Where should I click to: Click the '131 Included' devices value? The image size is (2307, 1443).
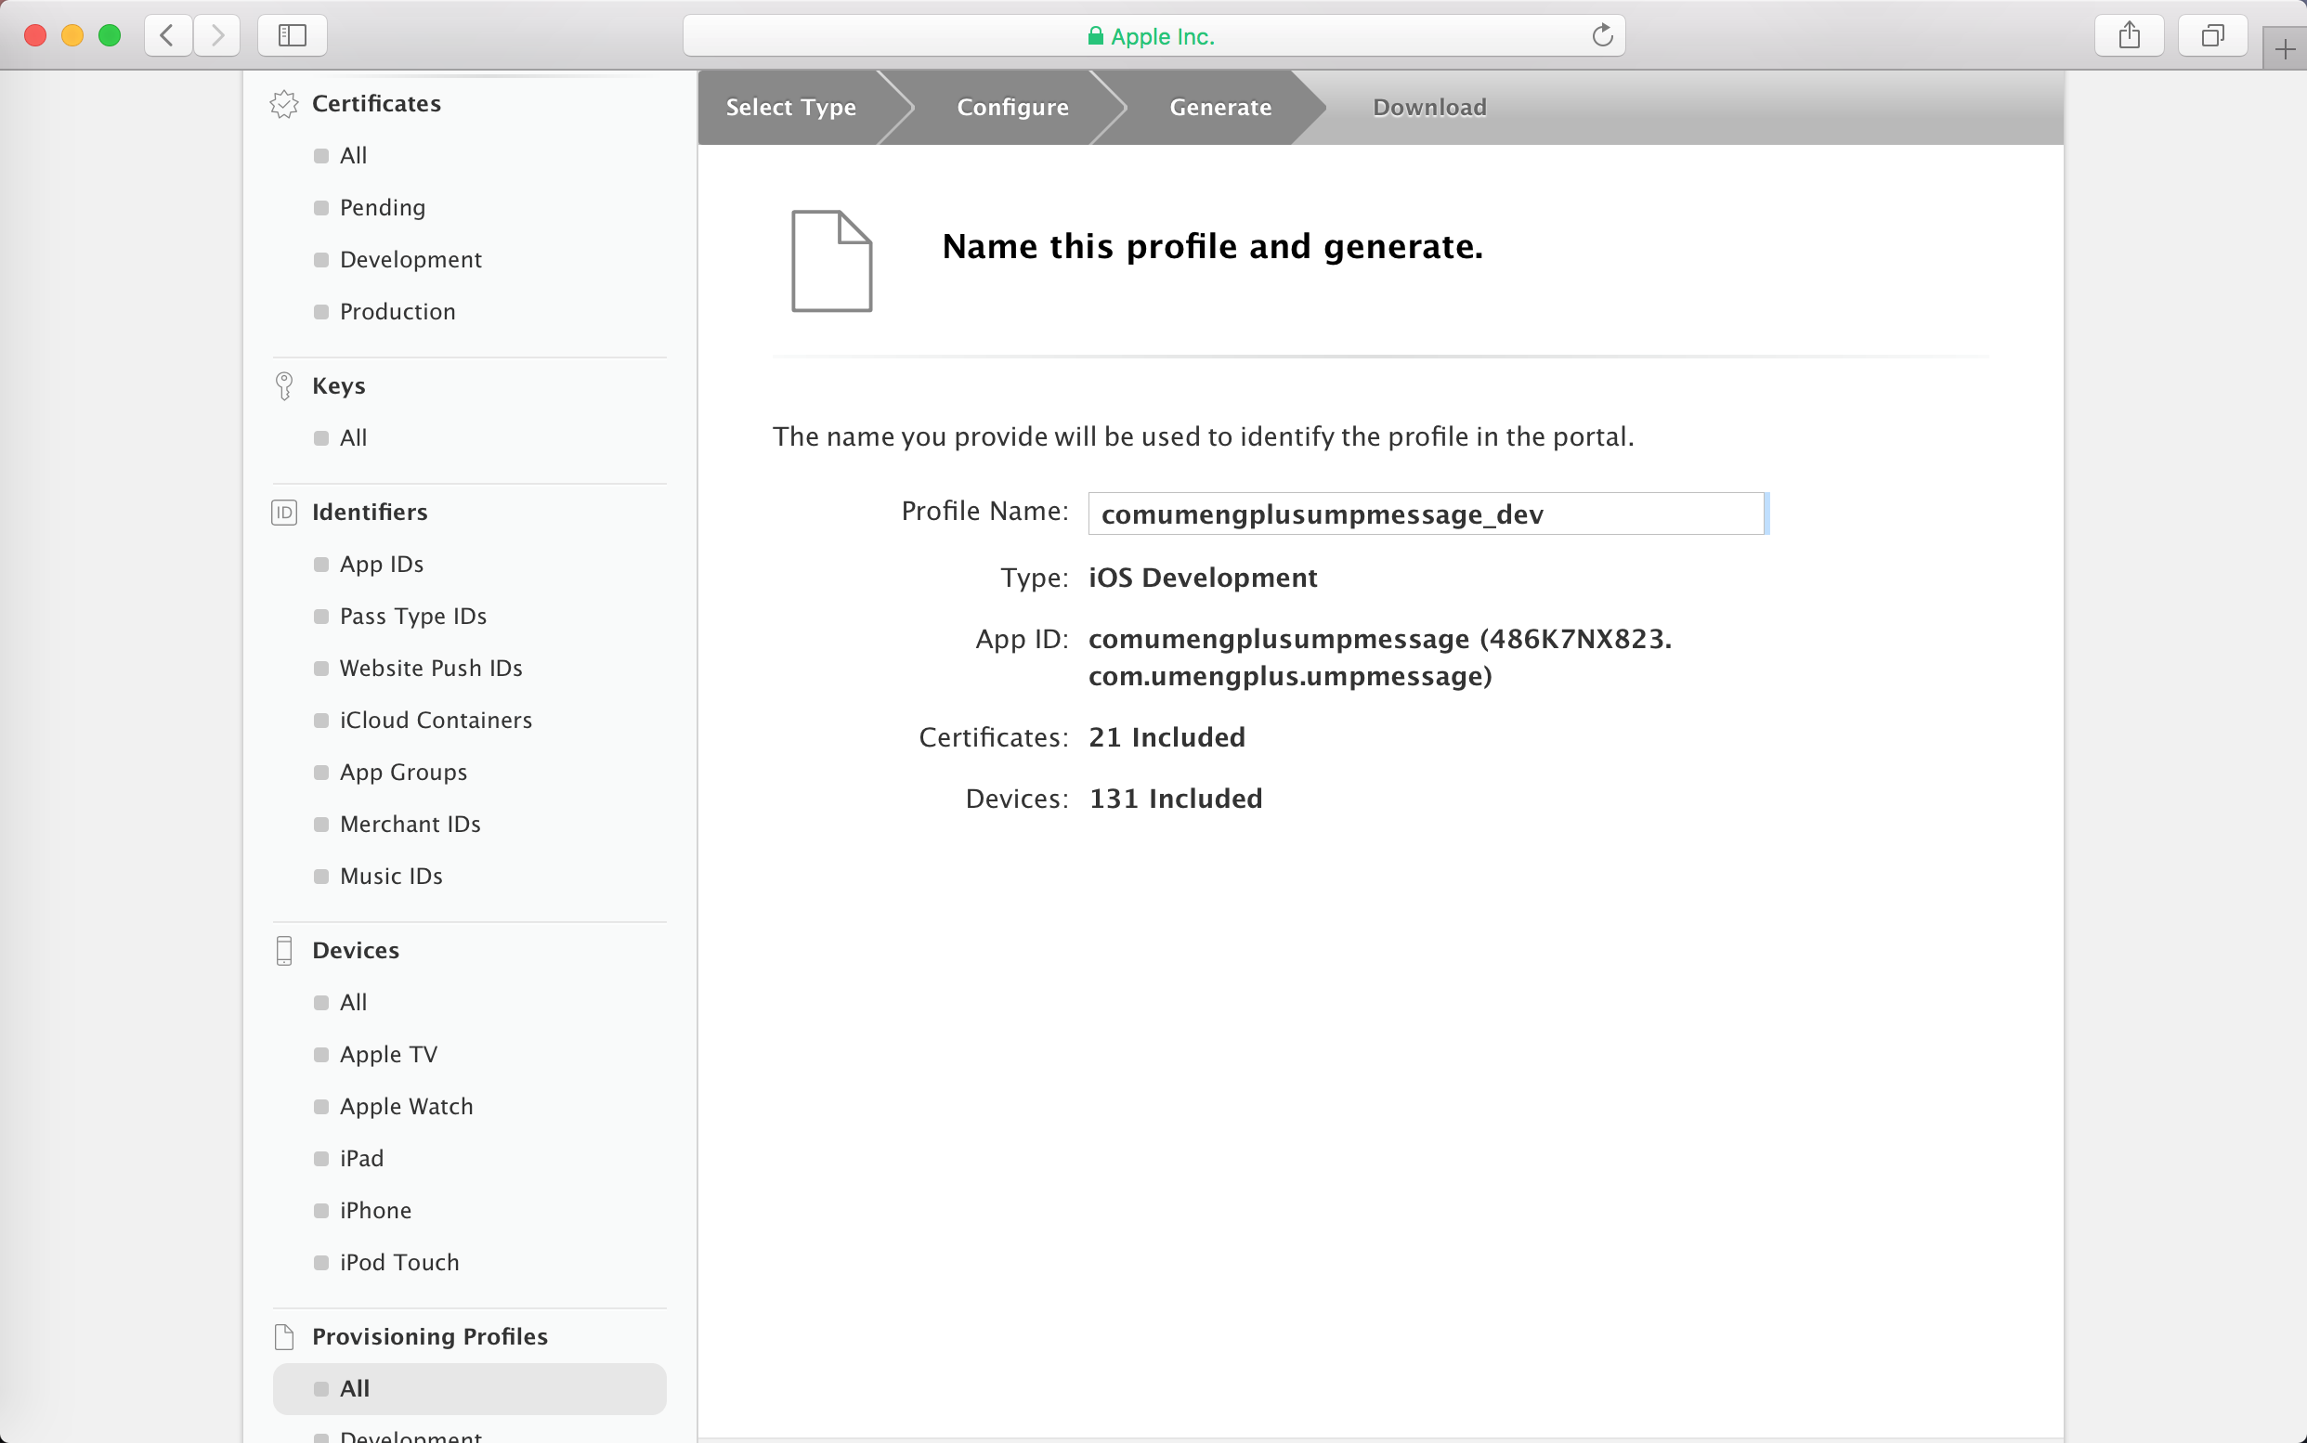coord(1175,798)
